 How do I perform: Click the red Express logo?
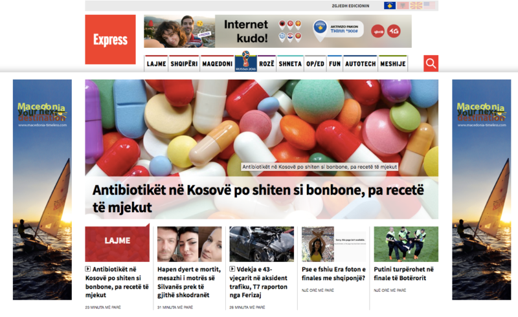click(x=110, y=39)
